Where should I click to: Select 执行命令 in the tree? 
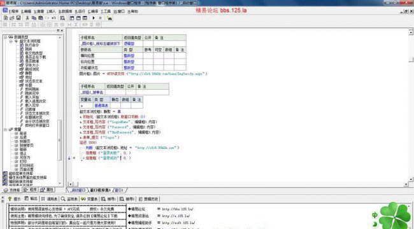32,45
